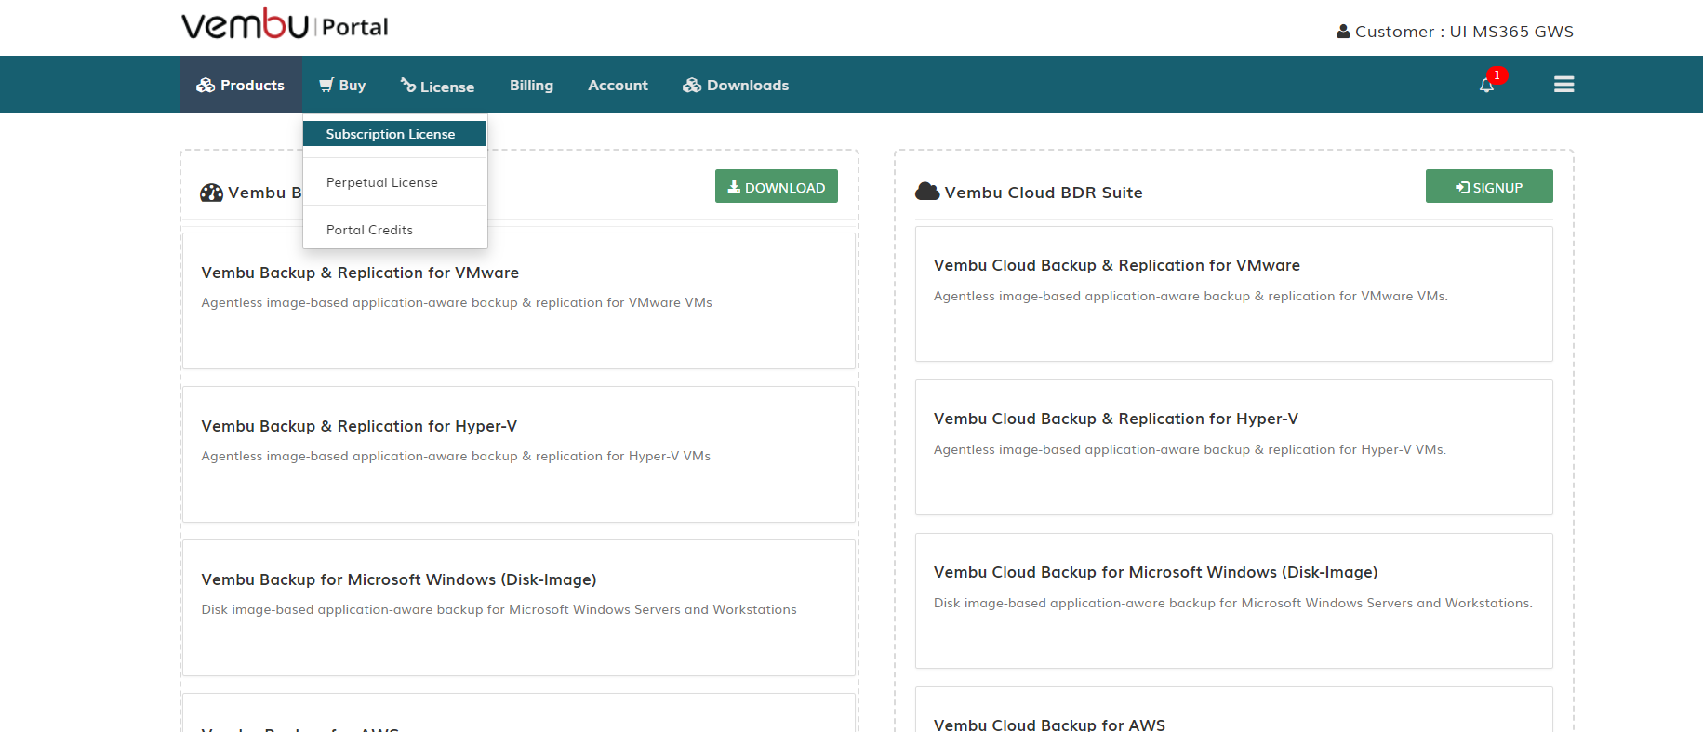Open the Billing menu
Viewport: 1703px width, 732px height.
point(531,85)
